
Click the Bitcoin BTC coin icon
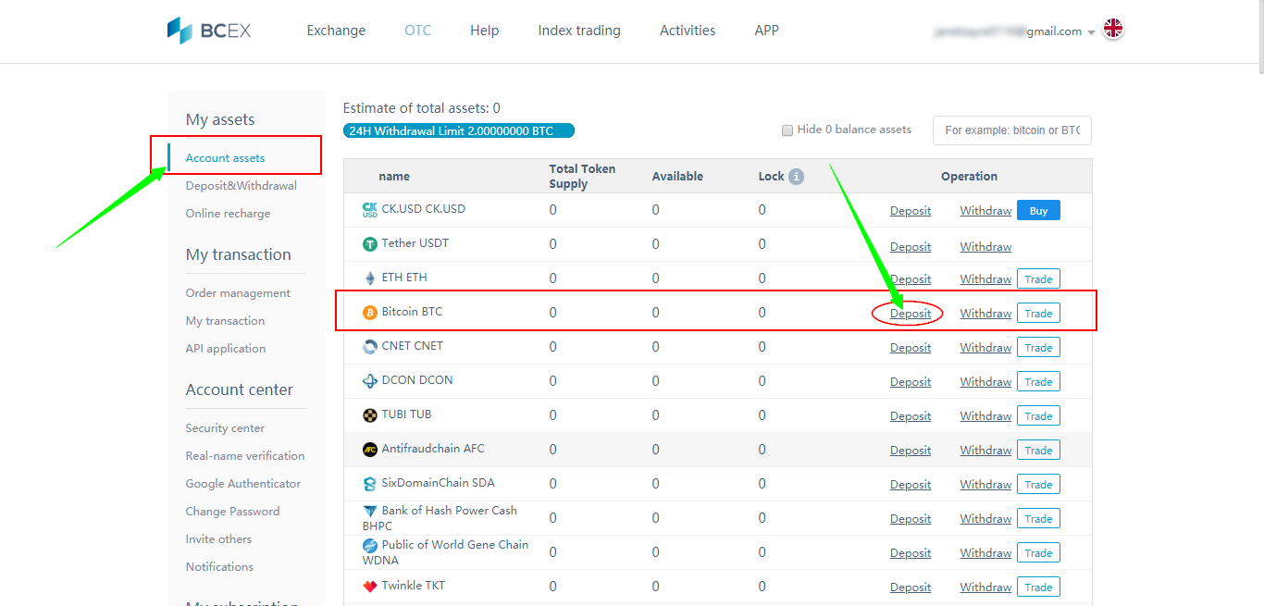(370, 313)
